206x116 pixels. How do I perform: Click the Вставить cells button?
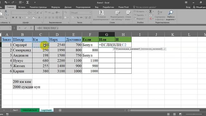(140, 12)
